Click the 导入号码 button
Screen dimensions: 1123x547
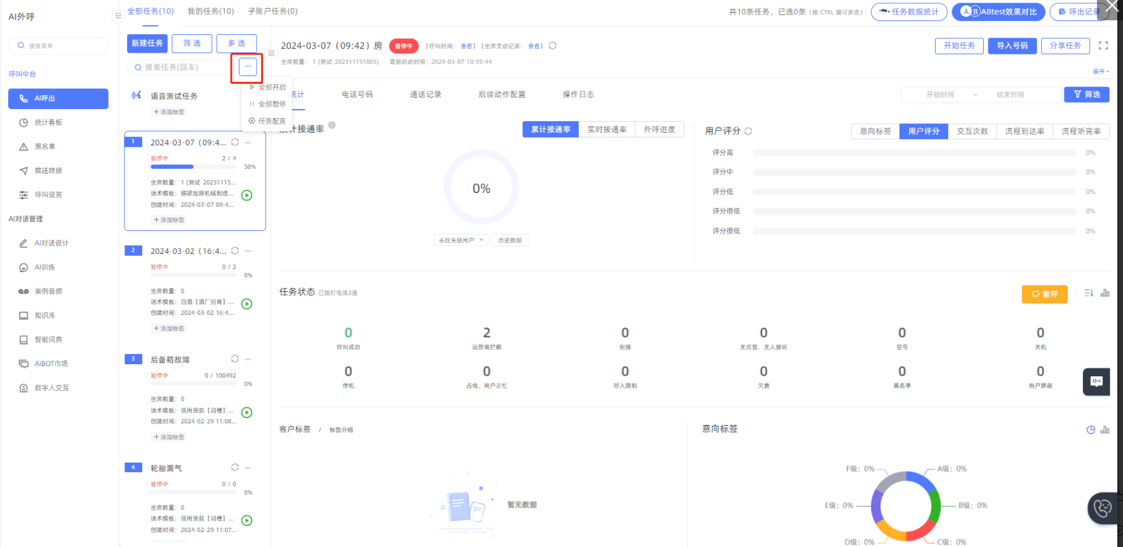1012,46
